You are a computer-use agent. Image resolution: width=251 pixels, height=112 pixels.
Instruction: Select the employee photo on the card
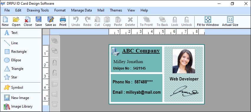click(x=184, y=61)
